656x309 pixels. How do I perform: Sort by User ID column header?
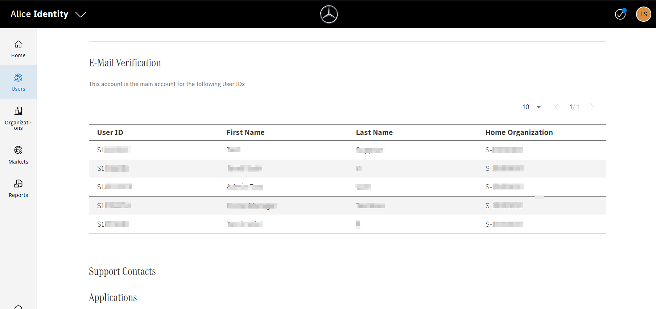point(110,133)
